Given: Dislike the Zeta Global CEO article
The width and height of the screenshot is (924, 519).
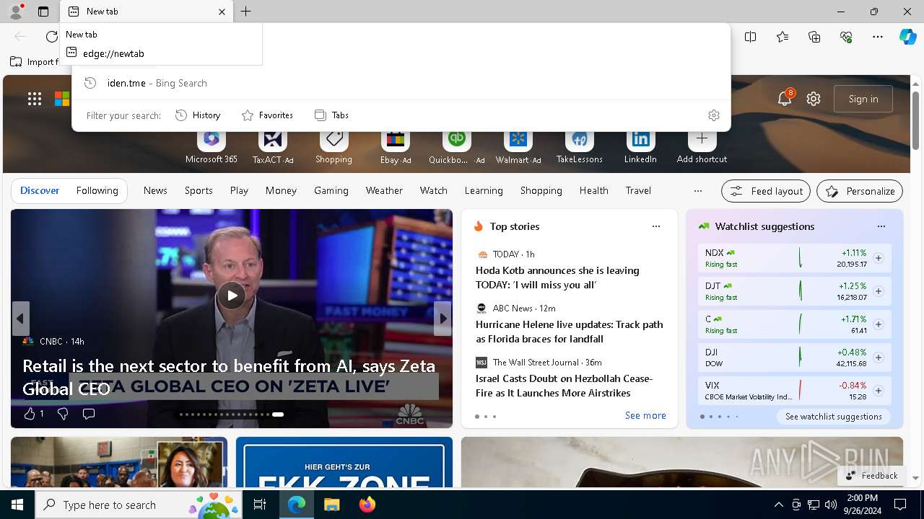Looking at the screenshot, I should tap(63, 414).
